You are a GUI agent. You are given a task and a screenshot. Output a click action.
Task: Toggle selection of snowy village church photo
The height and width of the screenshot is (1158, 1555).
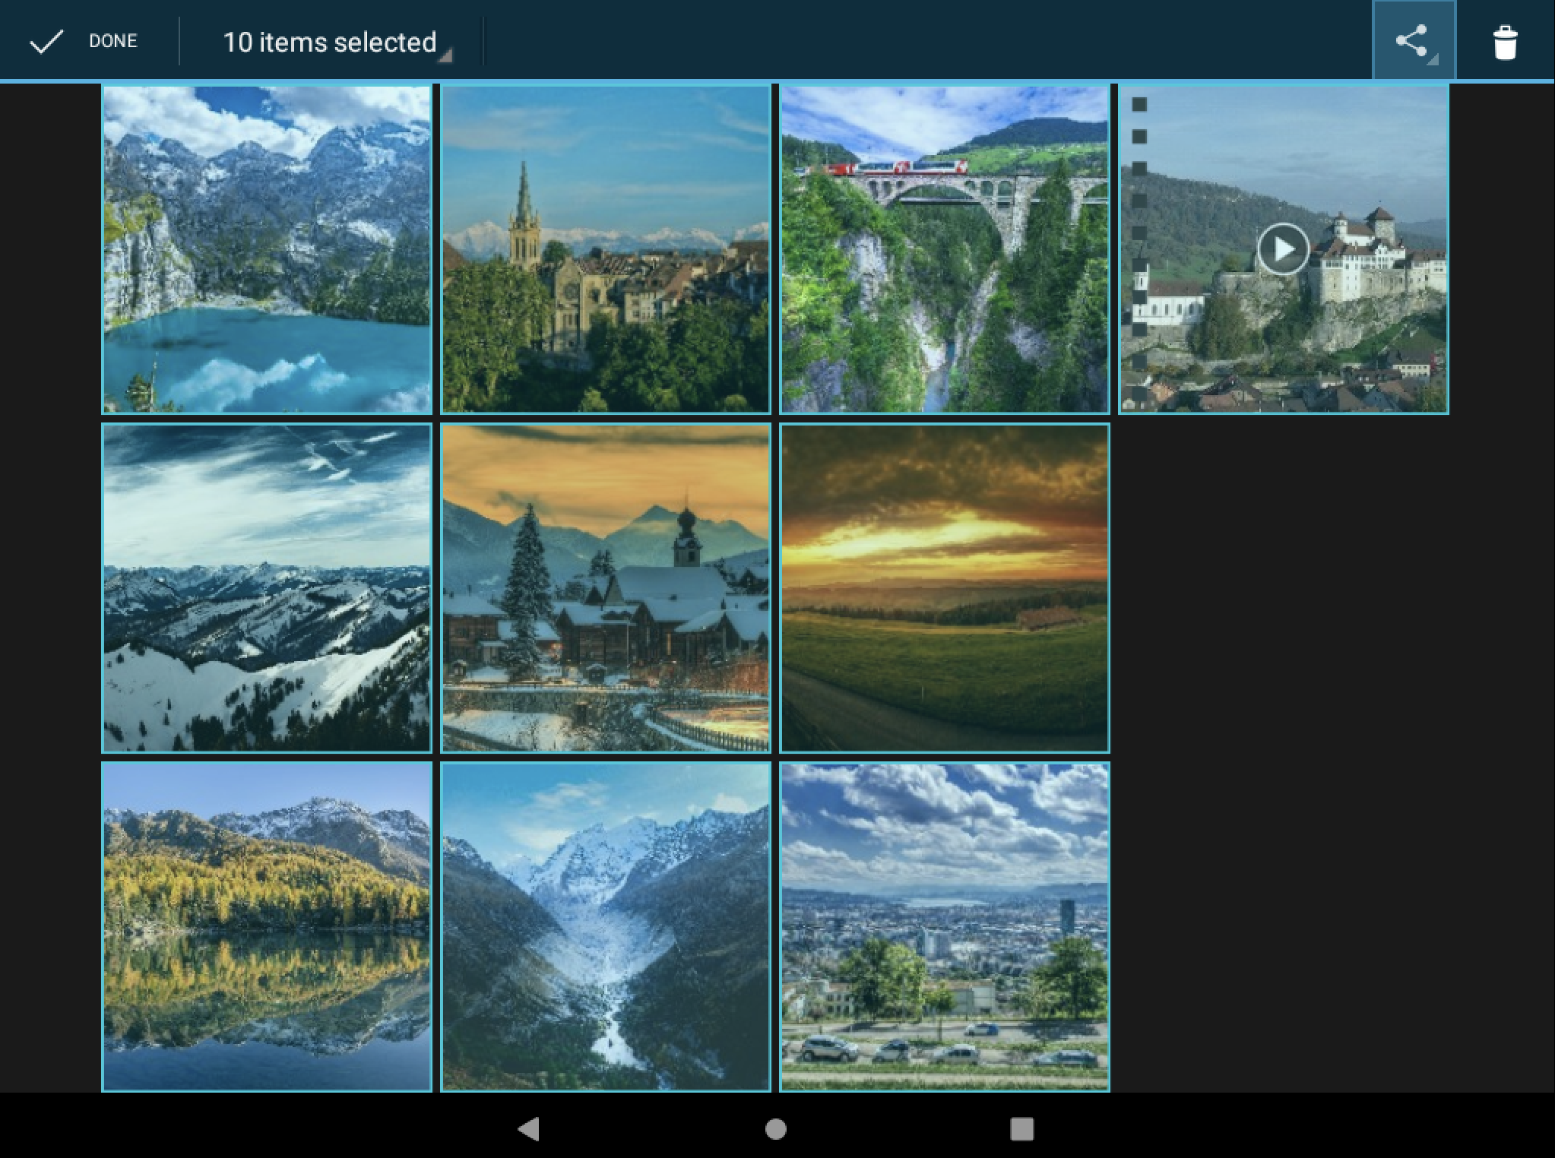tap(606, 588)
